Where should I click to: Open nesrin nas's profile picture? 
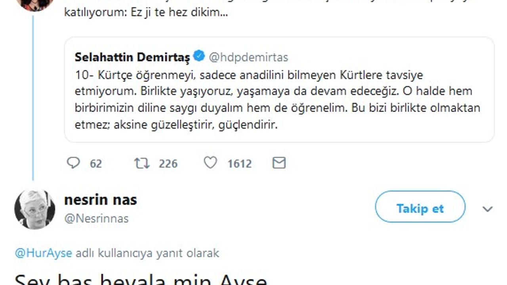(34, 209)
